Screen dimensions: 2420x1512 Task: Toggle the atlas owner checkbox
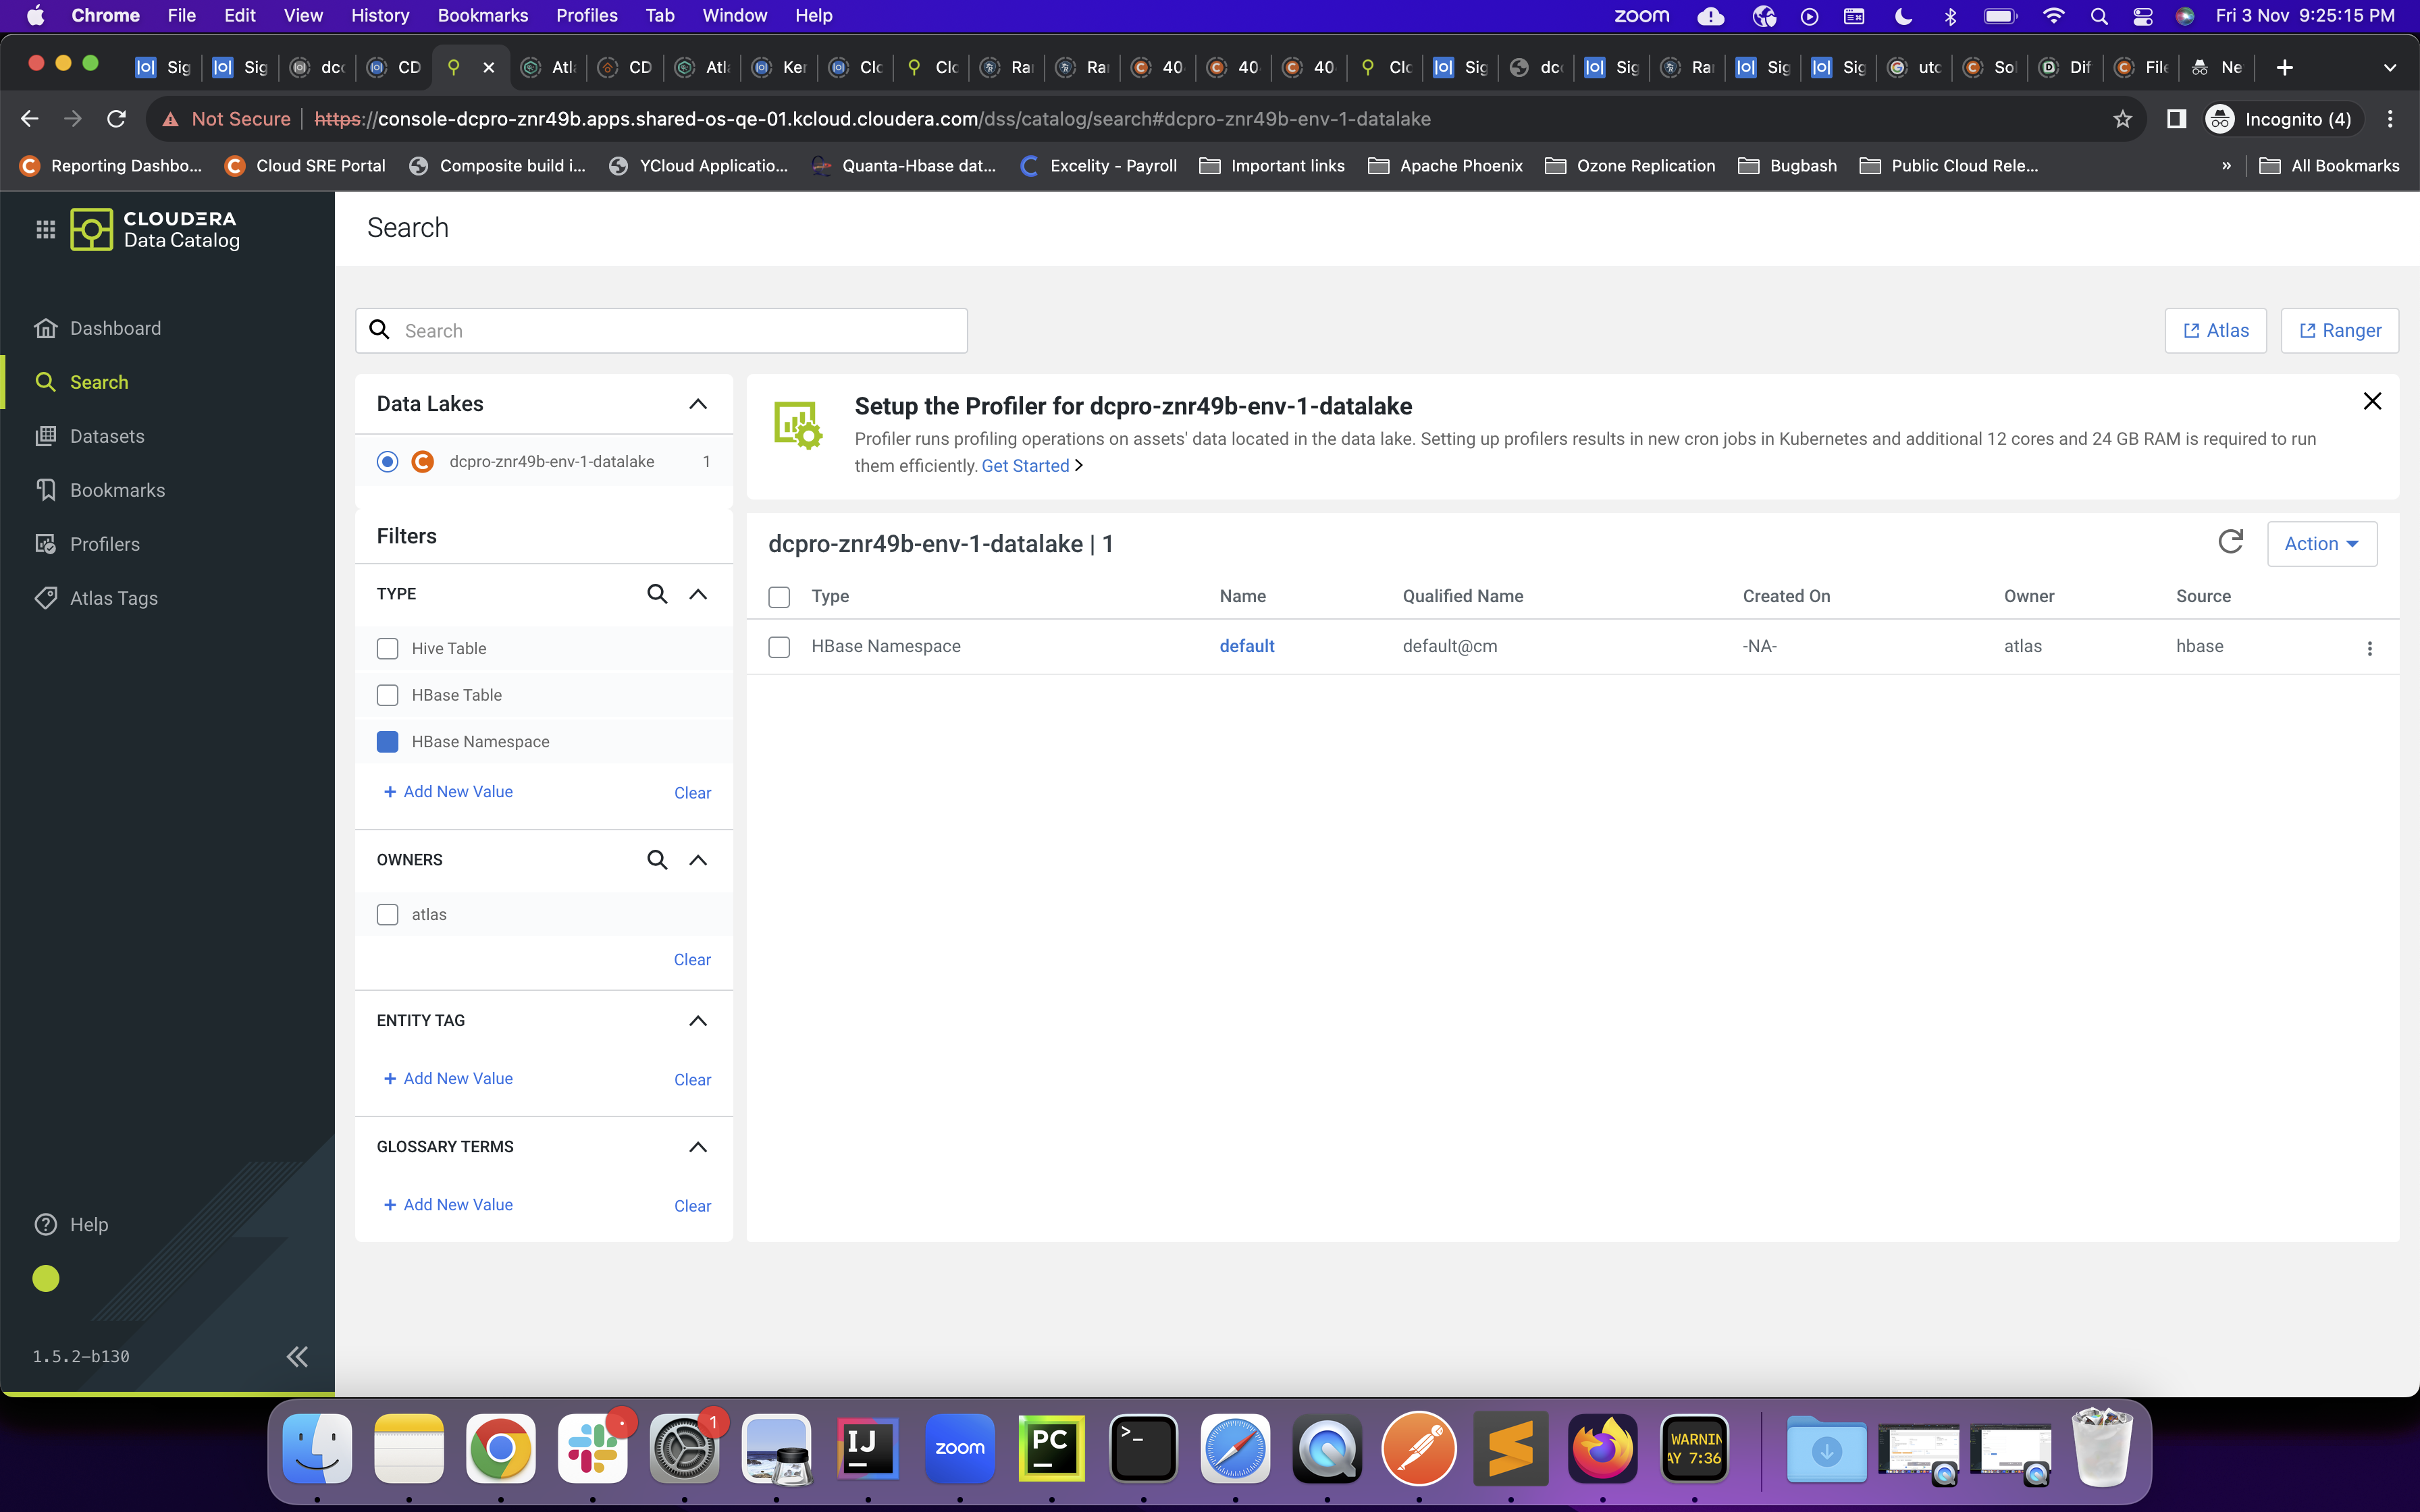tap(387, 914)
